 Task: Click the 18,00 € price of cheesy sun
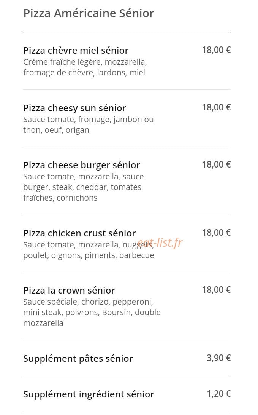click(216, 107)
